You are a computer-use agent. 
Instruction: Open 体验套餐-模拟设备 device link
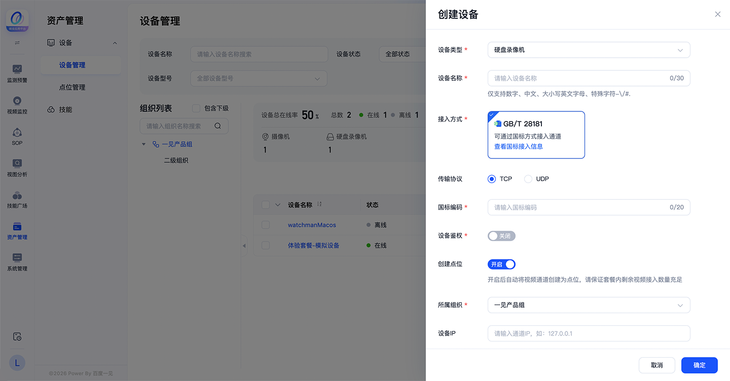(x=313, y=245)
